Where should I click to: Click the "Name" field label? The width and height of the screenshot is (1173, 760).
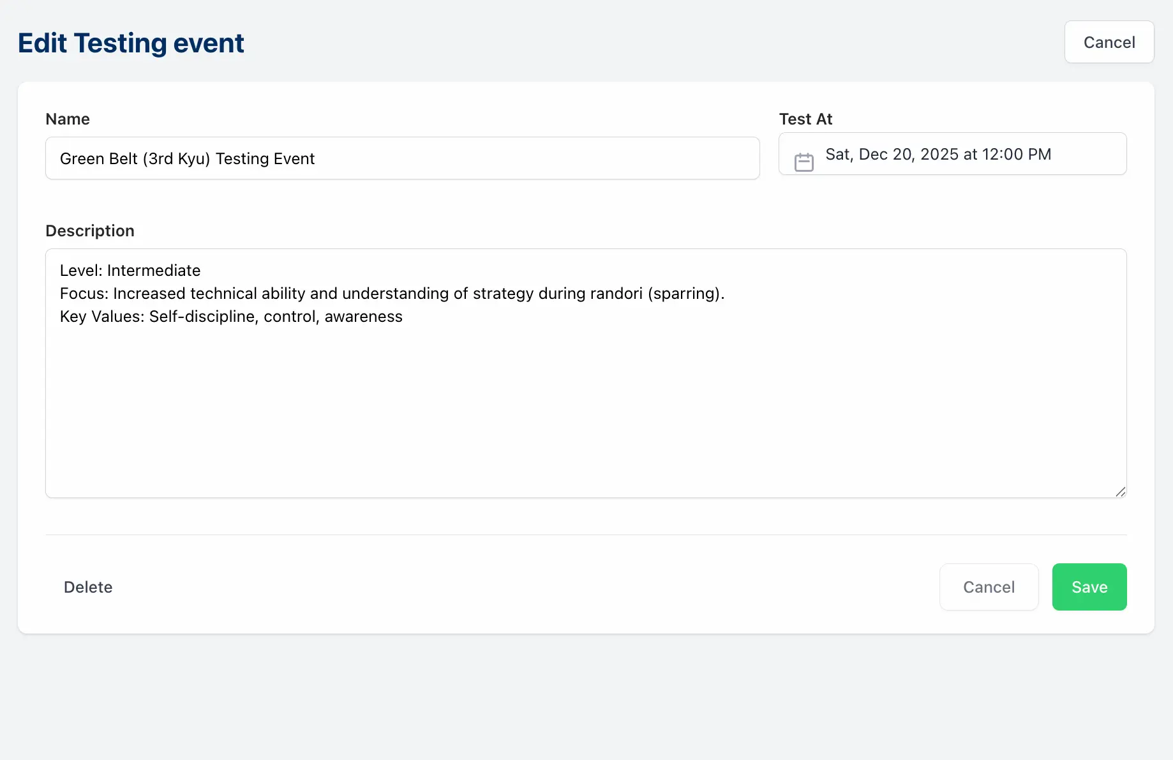click(x=68, y=119)
